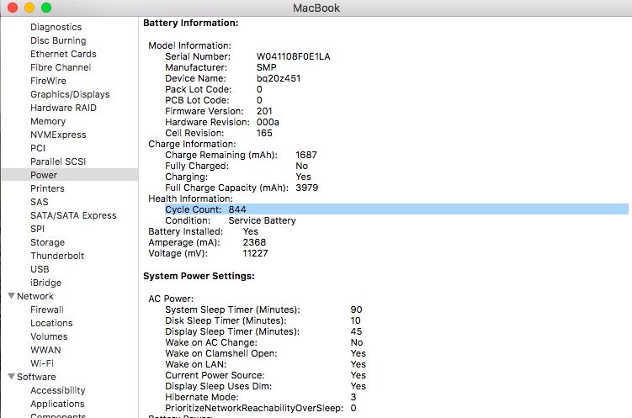Select Parallel SCSI in the sidebar
The width and height of the screenshot is (632, 418).
tap(58, 161)
